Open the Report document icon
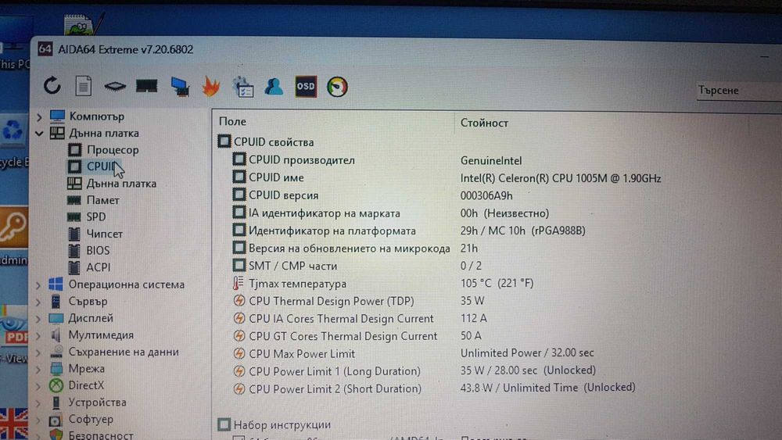 coord(84,86)
